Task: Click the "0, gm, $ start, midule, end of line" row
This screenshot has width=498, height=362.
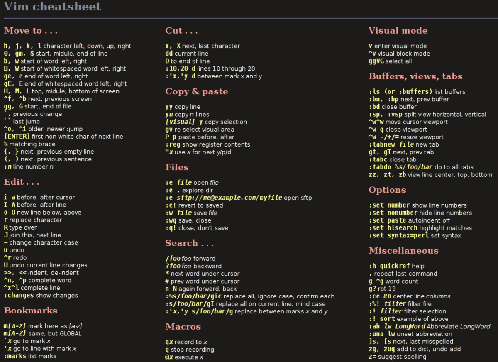Action: click(x=56, y=54)
